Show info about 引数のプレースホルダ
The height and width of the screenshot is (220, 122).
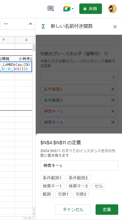pos(106,53)
